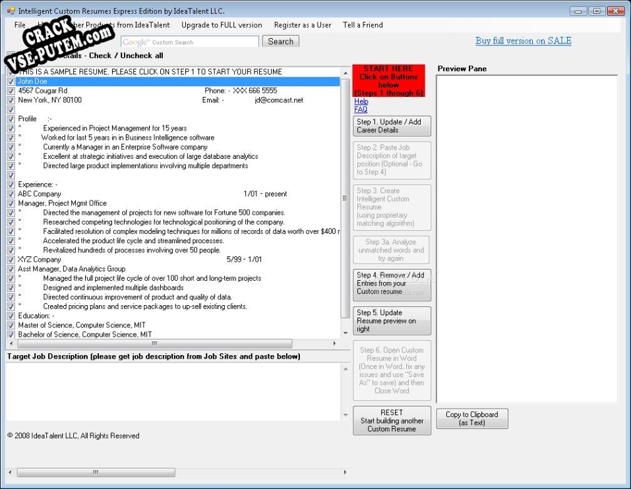Screen dimensions: 631x489
Task: Select 'Revitalized hundreds of processes' line
Action: pos(132,250)
